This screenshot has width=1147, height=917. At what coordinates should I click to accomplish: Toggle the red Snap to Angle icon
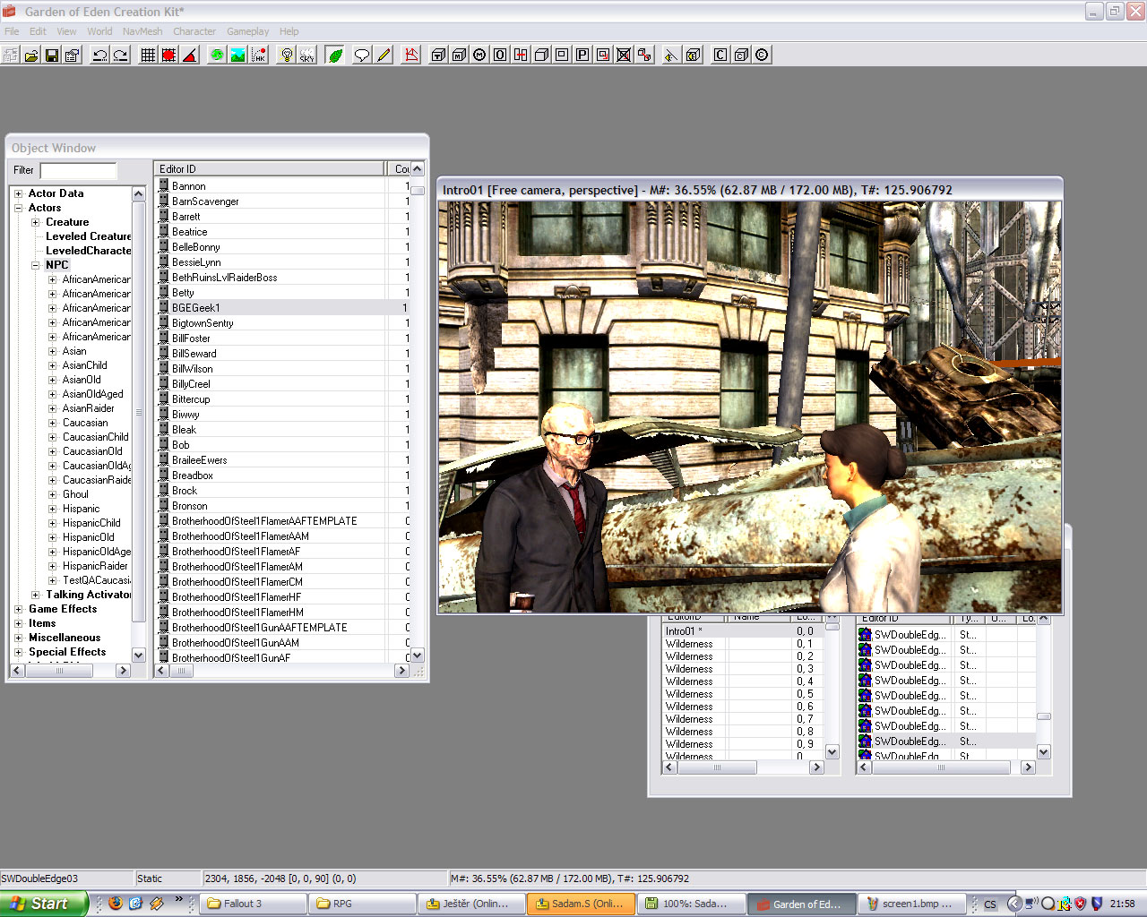tap(168, 55)
